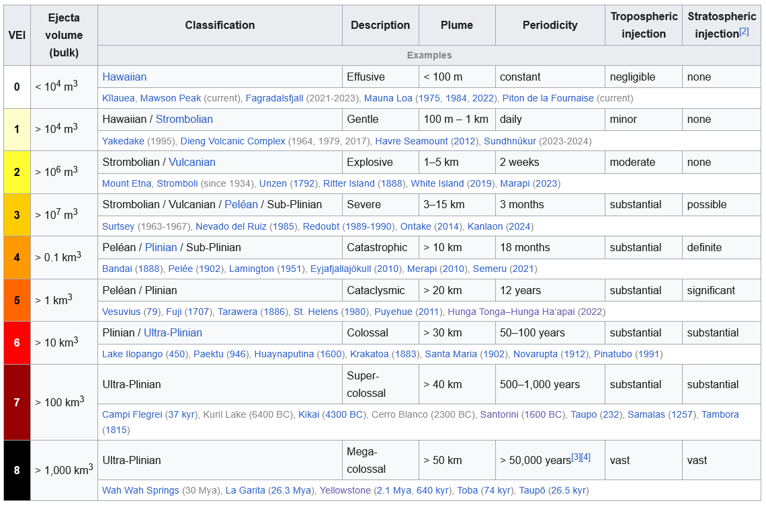Open the Kanlaon link
766x505 pixels.
tap(485, 226)
